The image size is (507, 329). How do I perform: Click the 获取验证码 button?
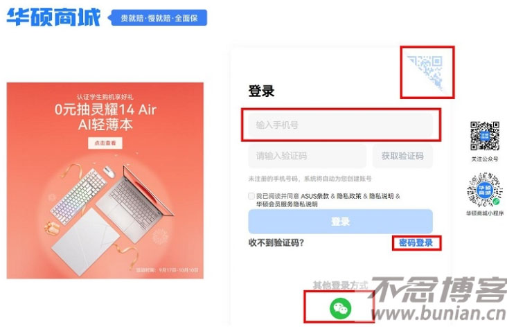point(402,156)
